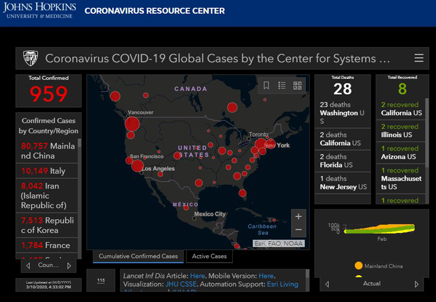Screen dimensions: 436x302
Task: Click the large red circle near Vancouver
Action: point(132,124)
